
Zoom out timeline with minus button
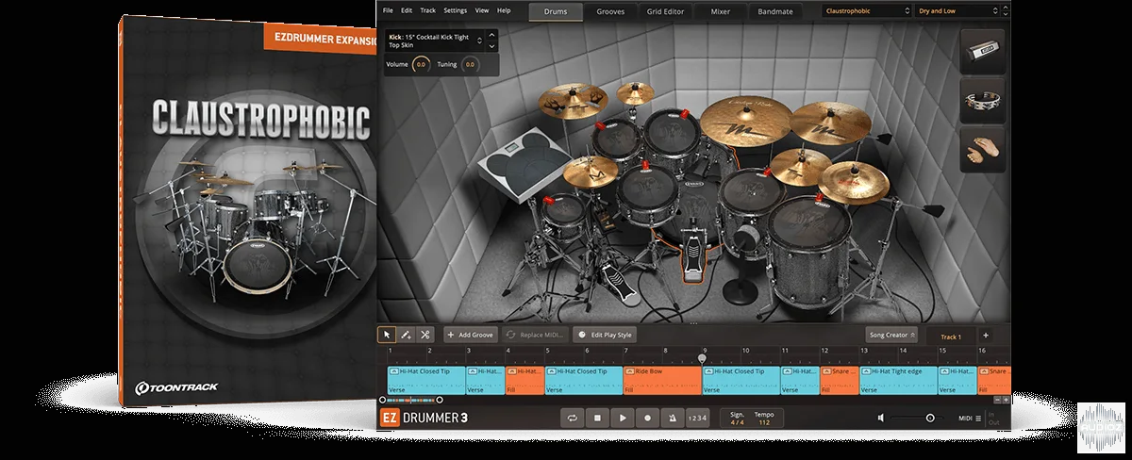click(996, 399)
